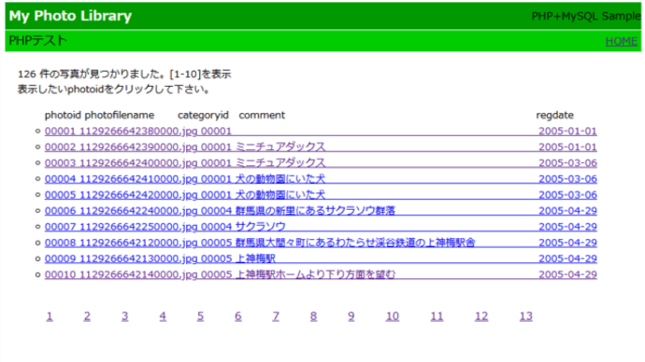Jump to results page 4

click(x=163, y=316)
